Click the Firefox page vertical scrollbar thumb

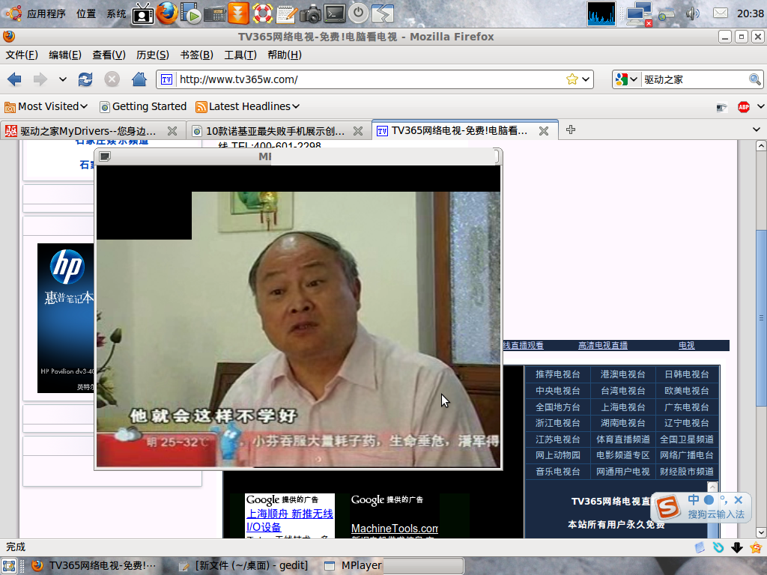[761, 317]
